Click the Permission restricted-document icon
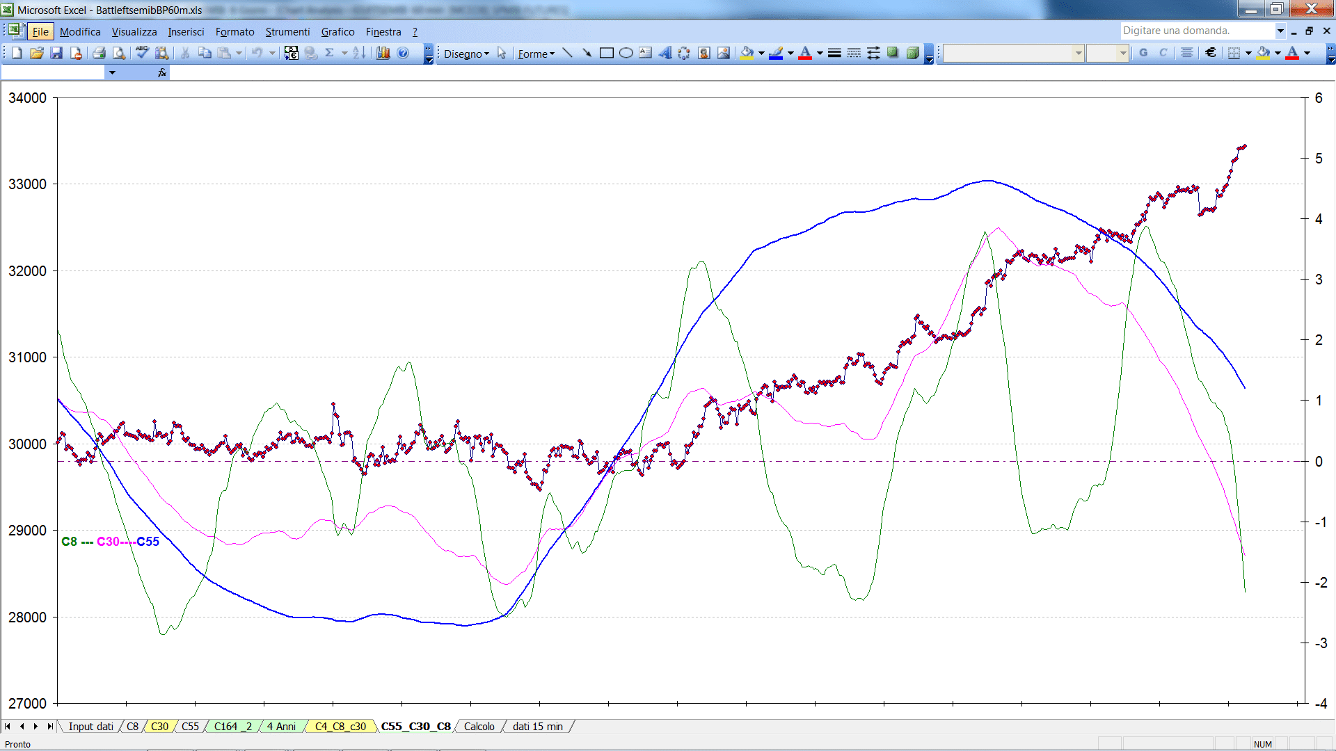Image resolution: width=1336 pixels, height=751 pixels. [x=76, y=53]
